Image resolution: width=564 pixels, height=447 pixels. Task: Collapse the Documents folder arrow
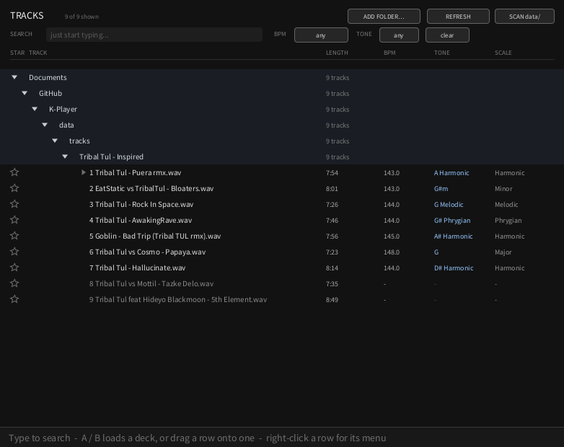point(14,77)
